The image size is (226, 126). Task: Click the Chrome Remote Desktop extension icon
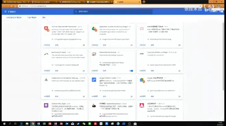coord(94,54)
